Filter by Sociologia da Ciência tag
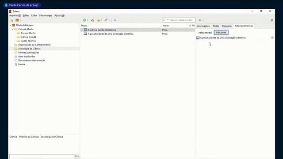This screenshot has width=283, height=159. pyautogui.click(x=52, y=136)
